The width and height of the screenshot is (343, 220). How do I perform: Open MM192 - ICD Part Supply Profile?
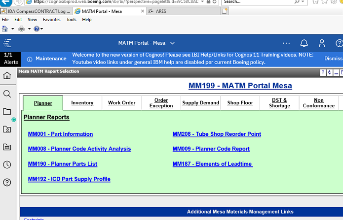coord(69,179)
